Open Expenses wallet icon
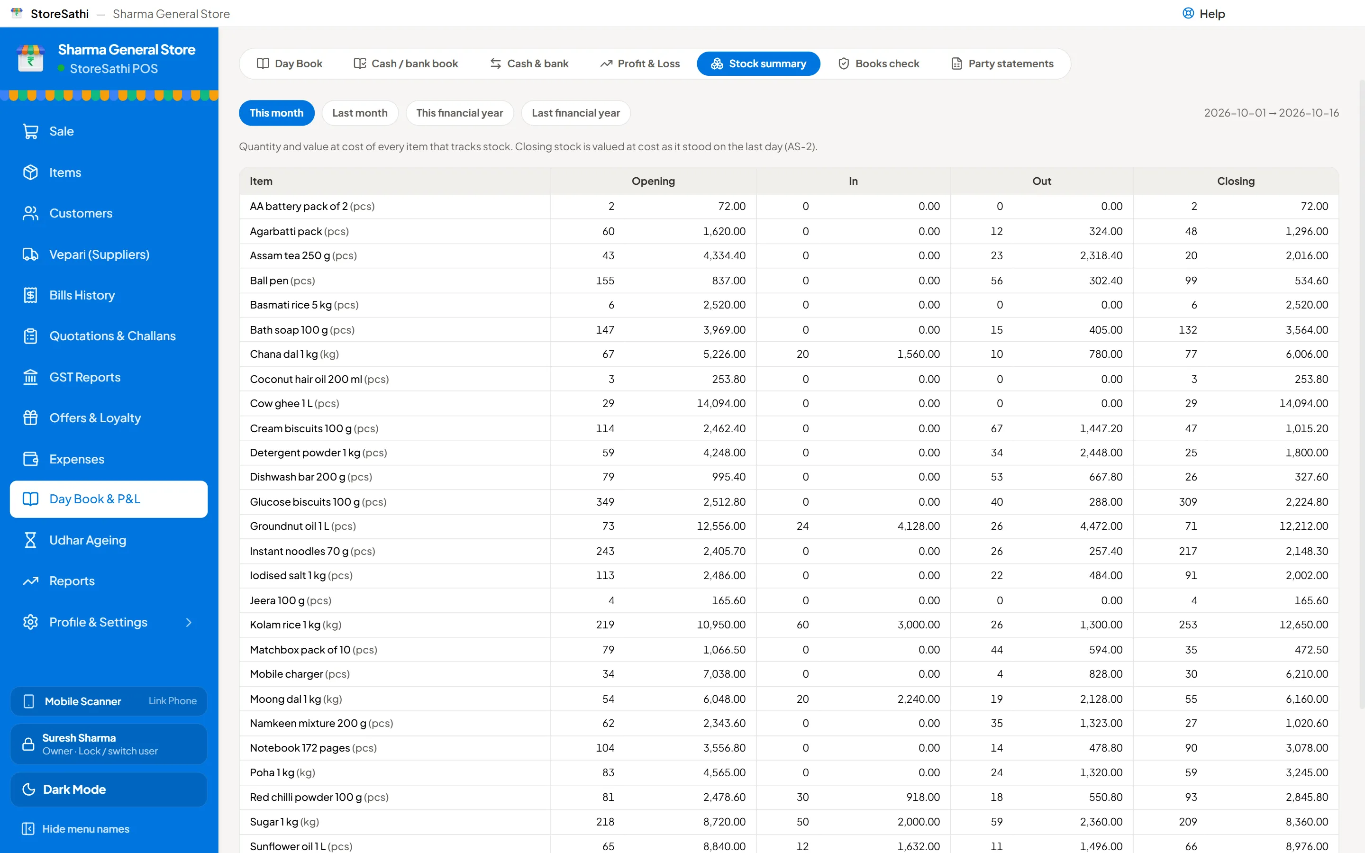1365x853 pixels. [30, 459]
